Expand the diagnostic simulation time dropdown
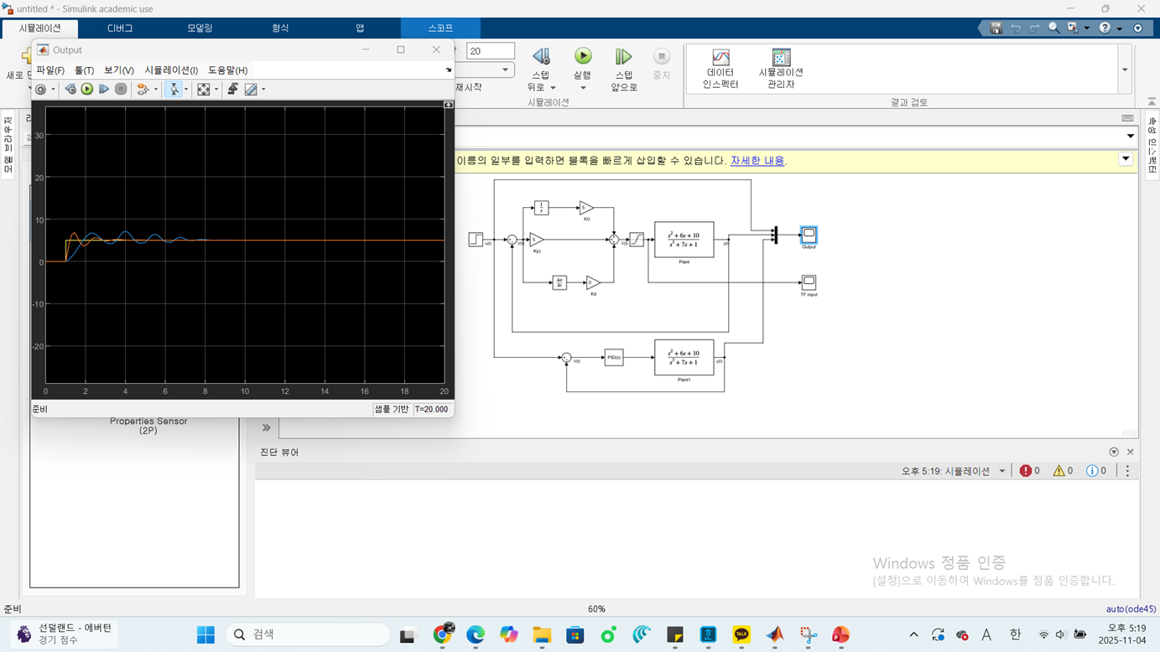Screen dimensions: 1160x652 (x=1002, y=471)
